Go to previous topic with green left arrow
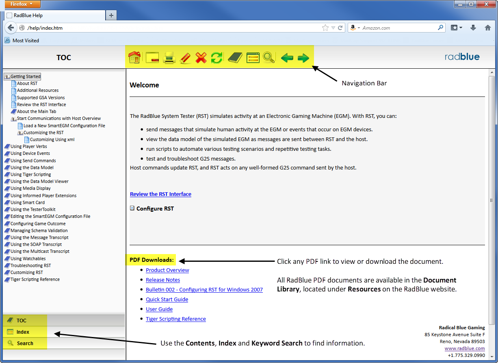 coord(287,58)
